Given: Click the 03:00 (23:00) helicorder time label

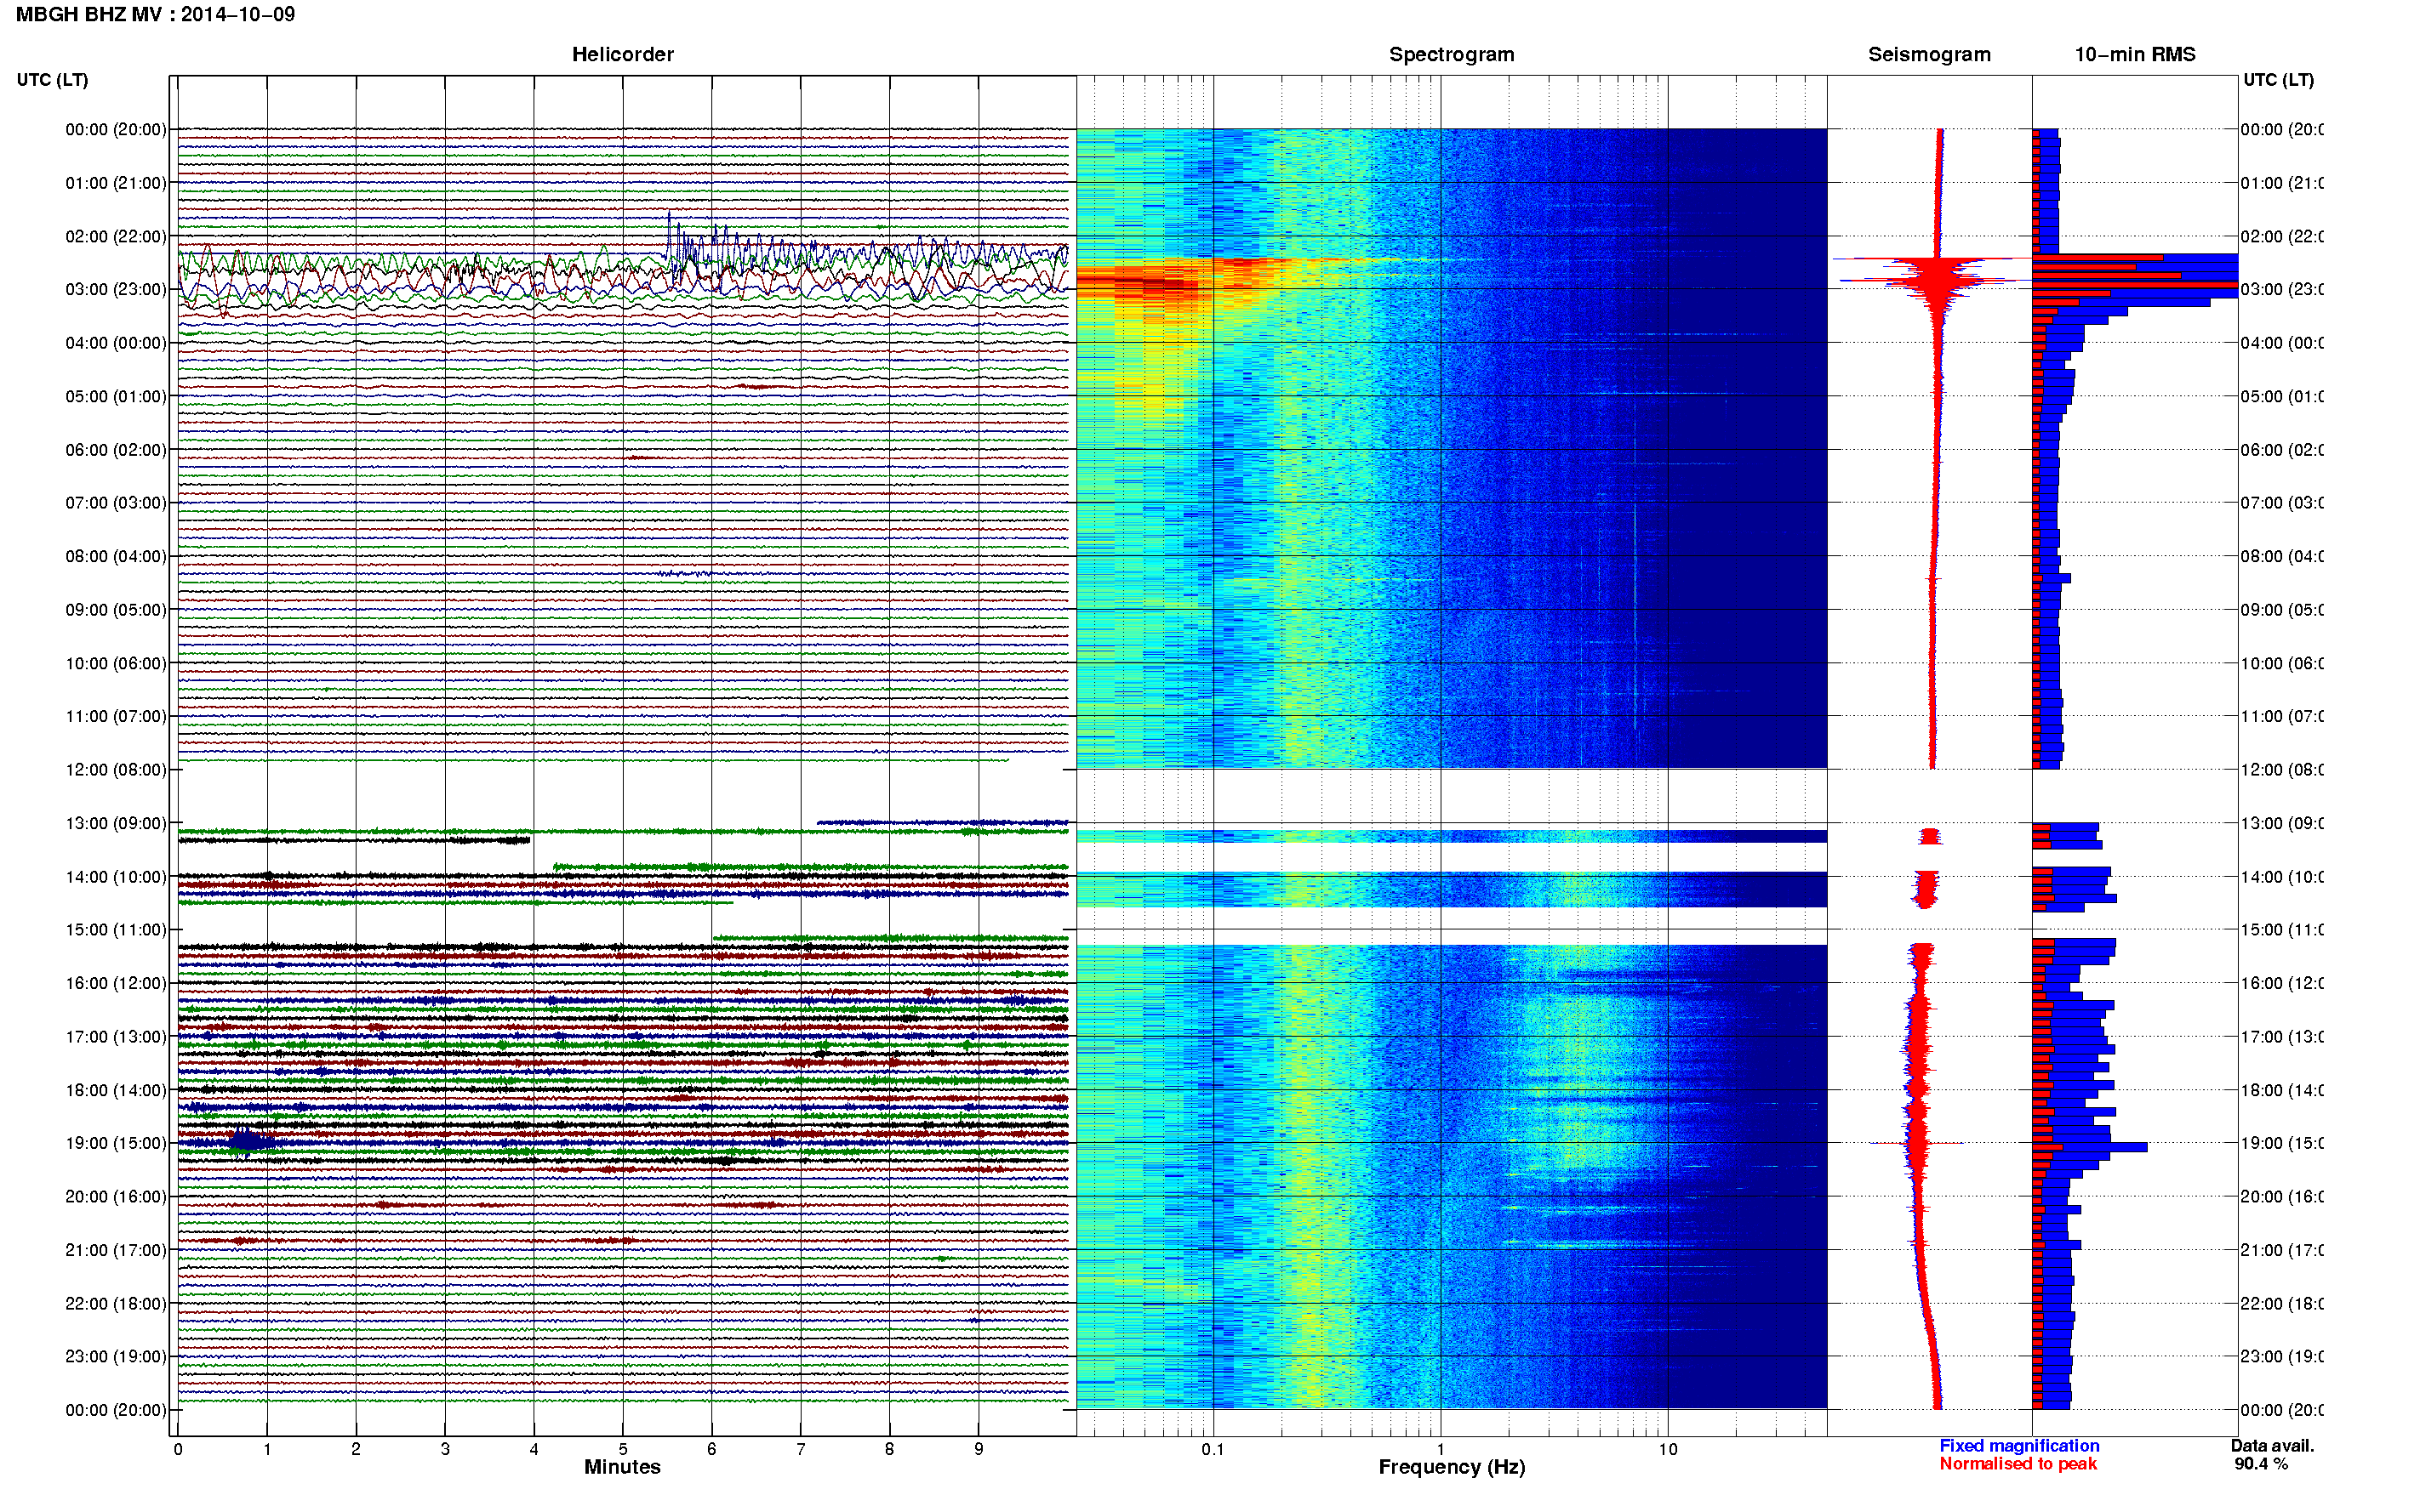Looking at the screenshot, I should click(x=116, y=289).
